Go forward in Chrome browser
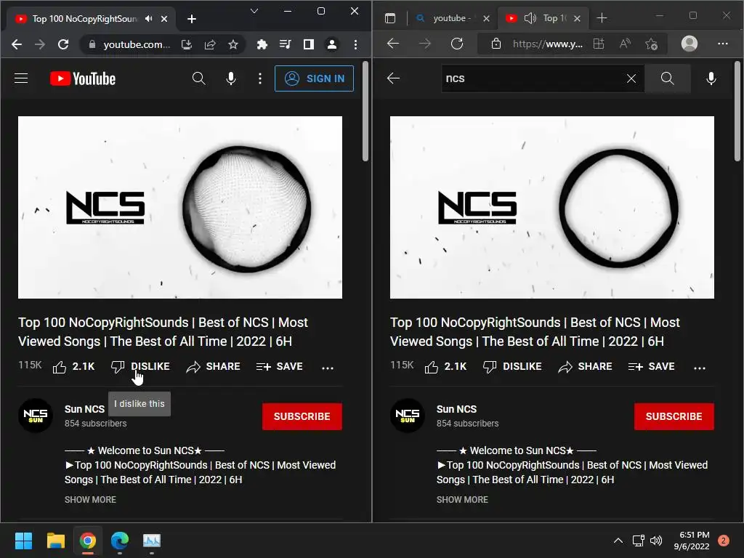744x558 pixels. [x=41, y=44]
